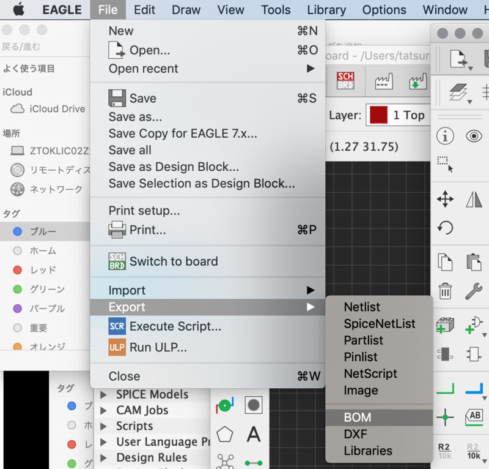Expand the SPICE Models tree item
Image resolution: width=489 pixels, height=469 pixels.
tap(103, 395)
